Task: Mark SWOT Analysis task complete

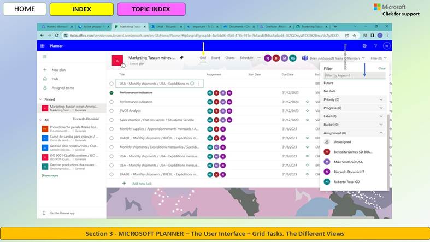Action: 111,111
